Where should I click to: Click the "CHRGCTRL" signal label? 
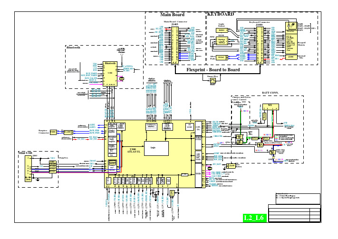(218, 136)
